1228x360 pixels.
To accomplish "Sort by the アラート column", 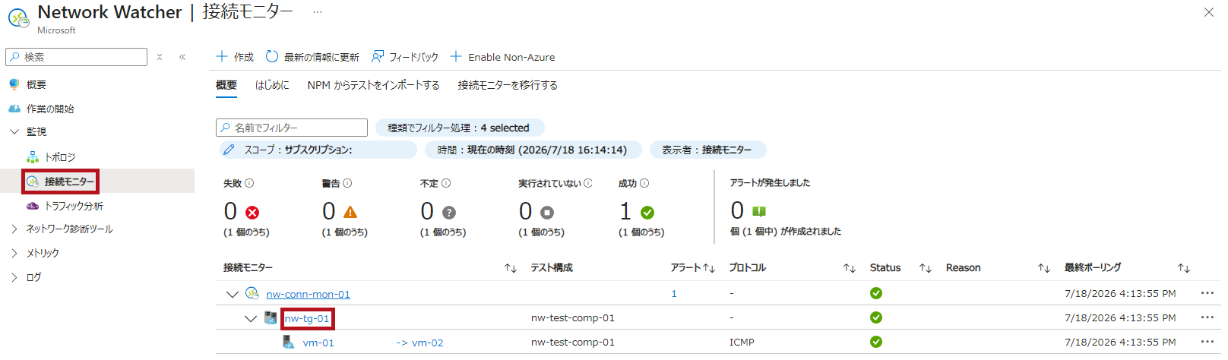I will click(709, 268).
